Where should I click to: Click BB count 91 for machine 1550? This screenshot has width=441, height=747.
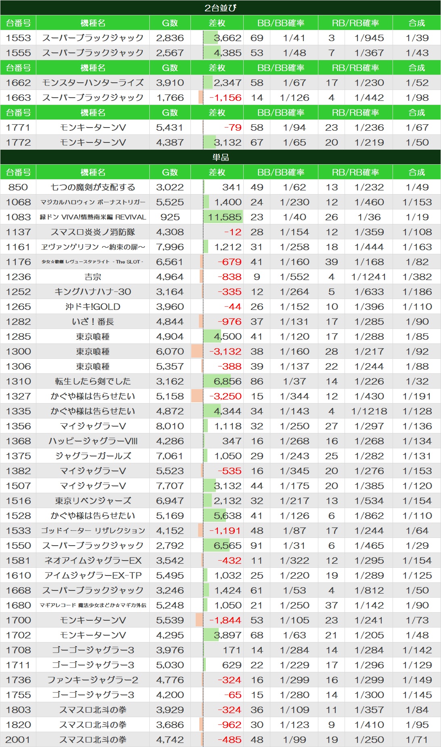257,546
